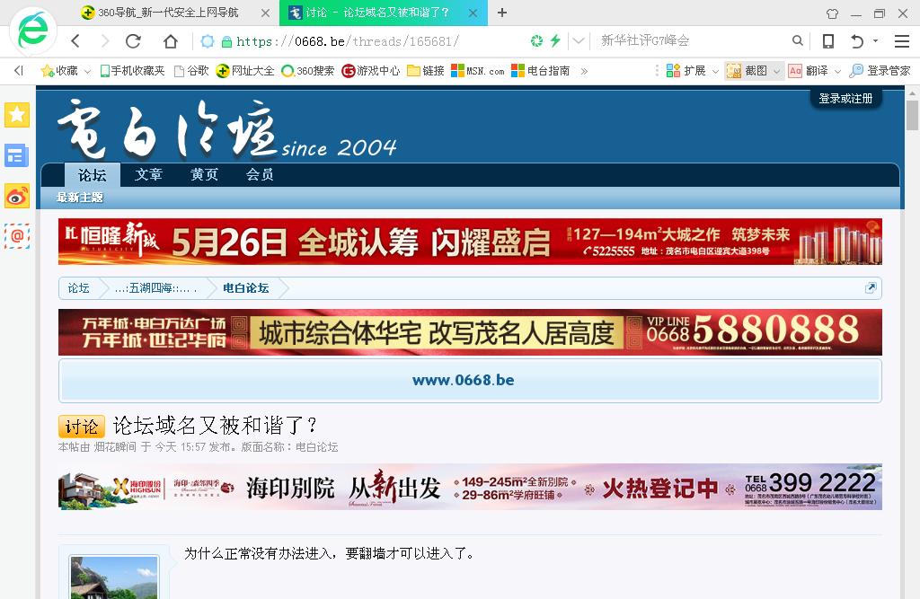Screen dimensions: 920x599
Task: Open the 电白论坛 breadcrumb link
Action: pyautogui.click(x=245, y=288)
